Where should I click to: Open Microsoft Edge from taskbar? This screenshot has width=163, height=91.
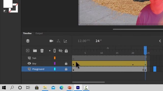[61, 88]
